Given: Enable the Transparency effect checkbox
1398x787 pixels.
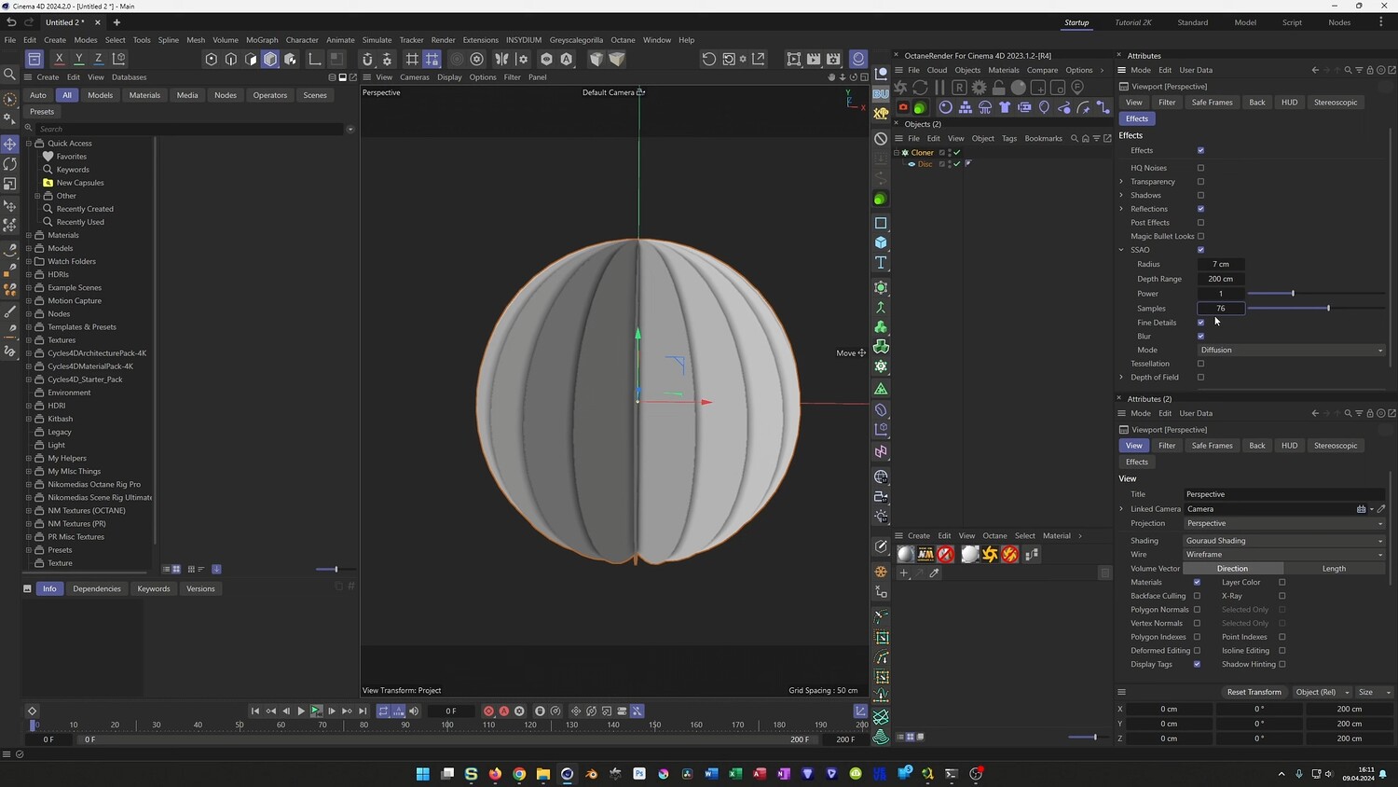Looking at the screenshot, I should pos(1200,182).
